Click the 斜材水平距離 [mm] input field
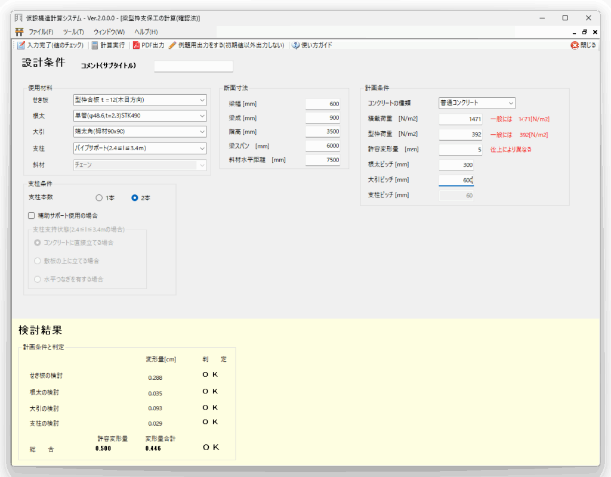 point(323,160)
